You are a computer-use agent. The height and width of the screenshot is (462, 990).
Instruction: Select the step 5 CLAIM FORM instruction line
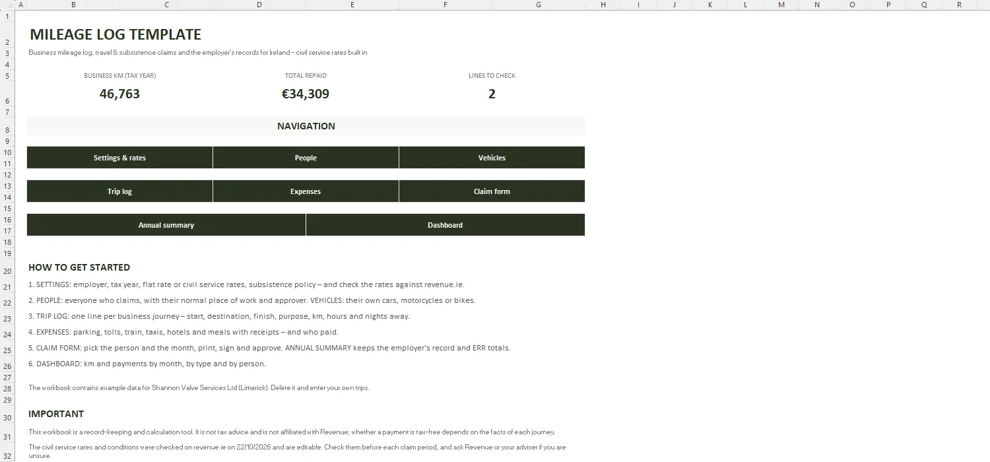(x=269, y=348)
